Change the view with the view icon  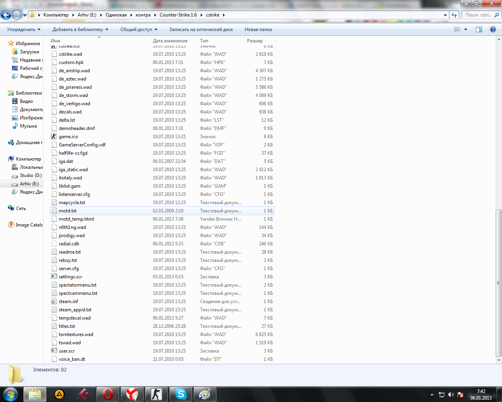coord(457,29)
